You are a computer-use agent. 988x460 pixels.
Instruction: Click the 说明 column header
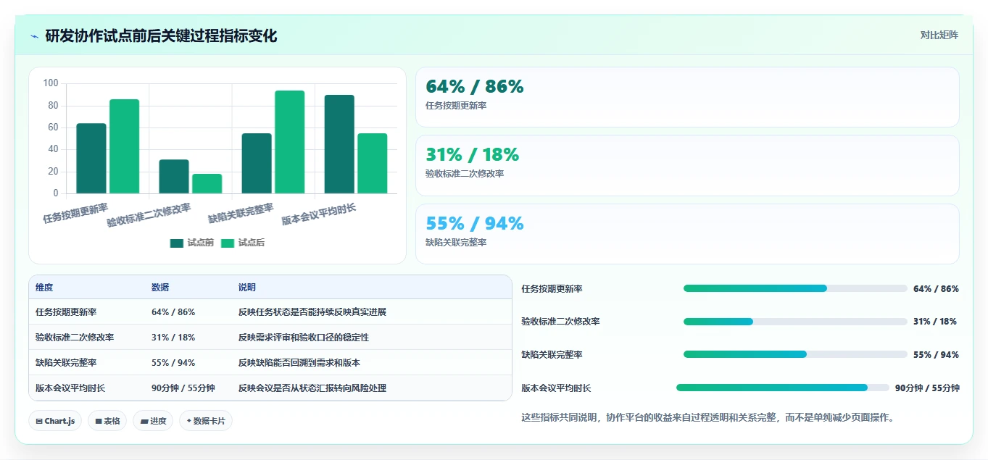[x=247, y=288]
